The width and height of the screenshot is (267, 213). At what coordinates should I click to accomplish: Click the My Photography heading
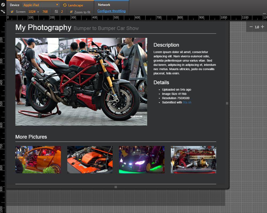click(43, 27)
